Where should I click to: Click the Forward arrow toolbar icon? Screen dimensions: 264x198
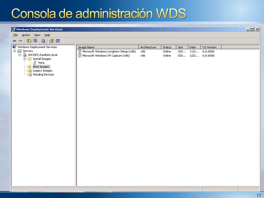click(21, 41)
